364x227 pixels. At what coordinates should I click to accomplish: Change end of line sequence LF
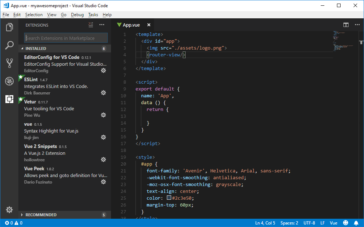click(x=323, y=223)
